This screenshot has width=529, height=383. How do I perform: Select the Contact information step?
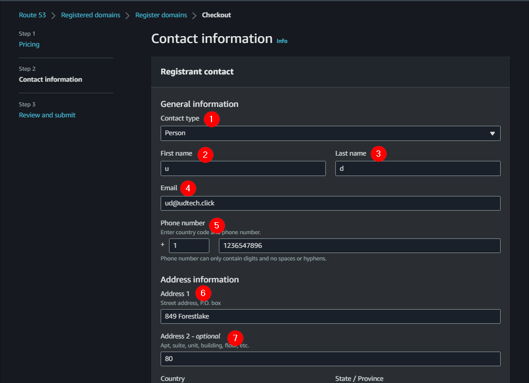pyautogui.click(x=50, y=80)
